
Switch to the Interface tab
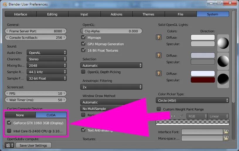[x=21, y=14]
